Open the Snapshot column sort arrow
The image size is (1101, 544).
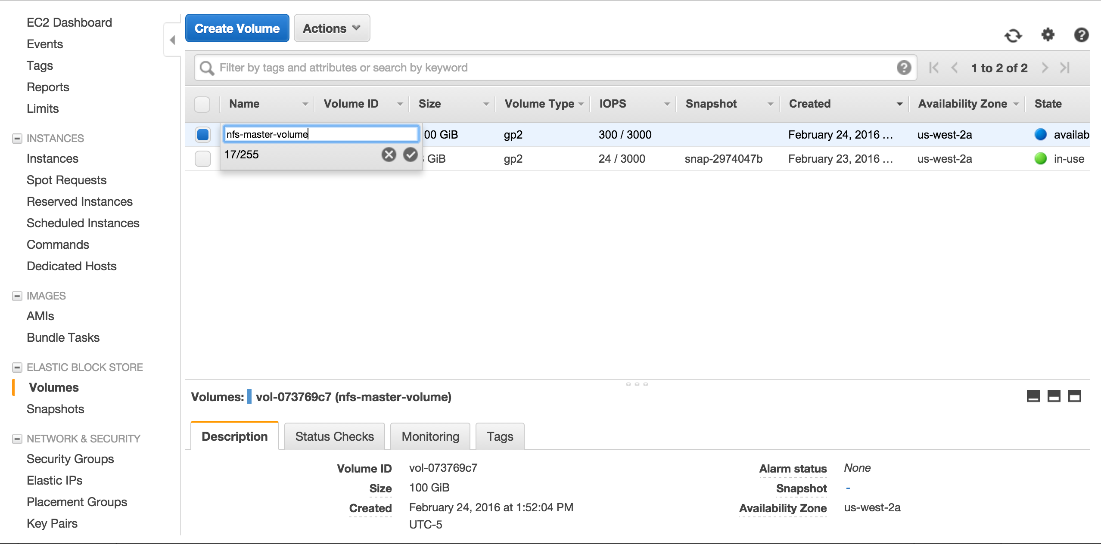pyautogui.click(x=770, y=104)
